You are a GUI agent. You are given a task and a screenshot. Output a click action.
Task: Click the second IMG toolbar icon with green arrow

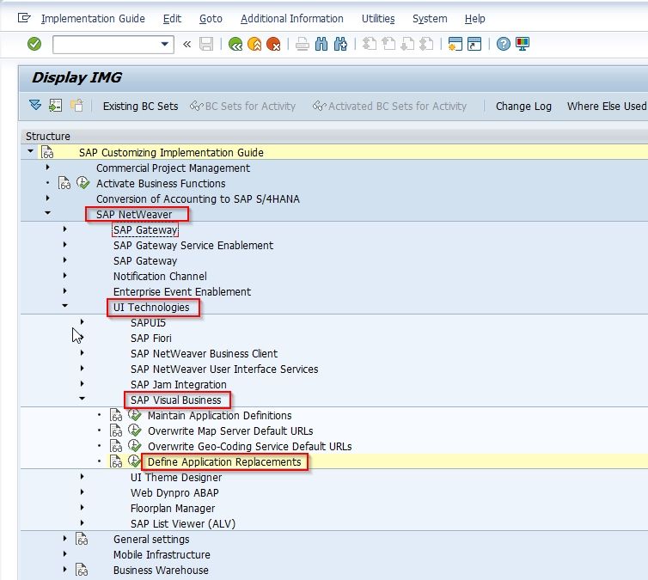pos(55,106)
